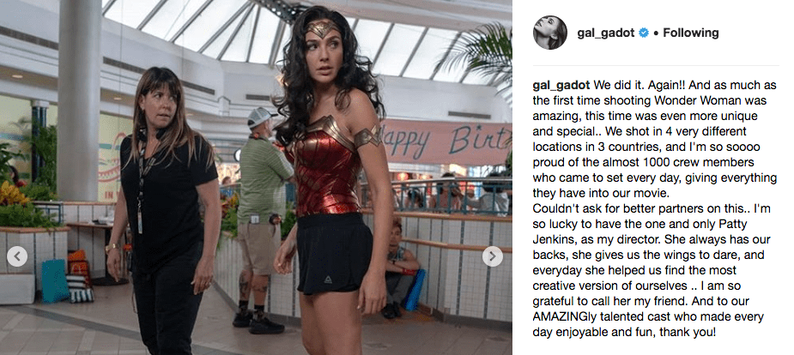The width and height of the screenshot is (794, 355).
Task: Click the blue verified badge
Action: pos(644,33)
